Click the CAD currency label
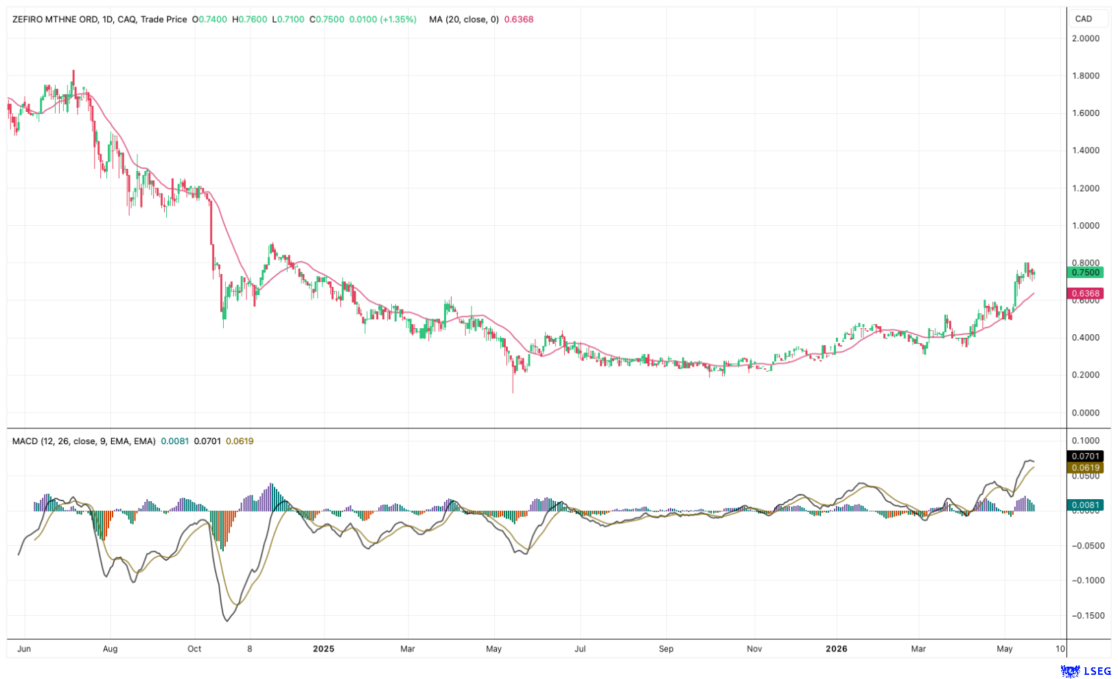The width and height of the screenshot is (1118, 679). (x=1084, y=19)
